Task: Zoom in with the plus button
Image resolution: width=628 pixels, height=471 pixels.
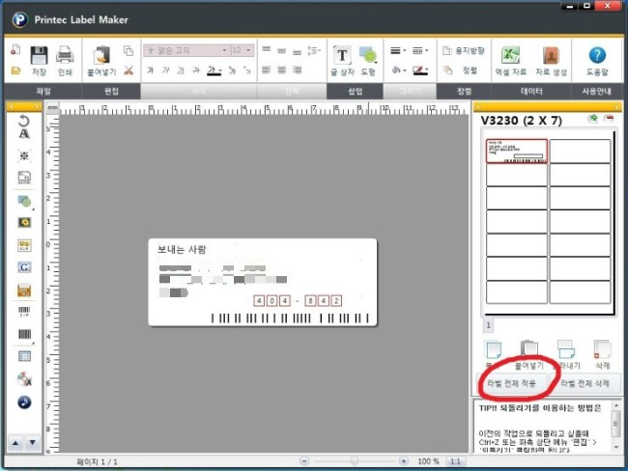Action: (x=404, y=461)
